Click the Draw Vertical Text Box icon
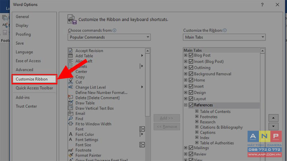Screen dimensions: 287x161 click(x=70, y=108)
